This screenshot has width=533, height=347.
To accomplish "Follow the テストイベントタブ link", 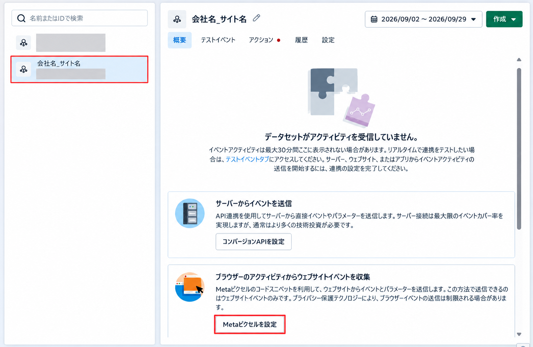I will click(247, 159).
